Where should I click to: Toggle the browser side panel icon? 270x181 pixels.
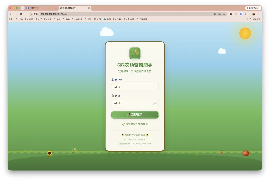26,14
